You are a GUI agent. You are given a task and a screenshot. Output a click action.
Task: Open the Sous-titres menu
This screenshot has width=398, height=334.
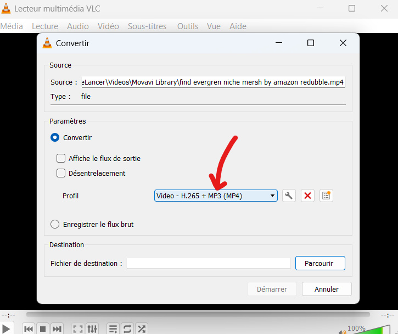tap(147, 26)
